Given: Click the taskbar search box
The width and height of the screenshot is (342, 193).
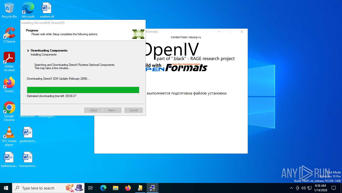Looking at the screenshot, I should point(49,188).
